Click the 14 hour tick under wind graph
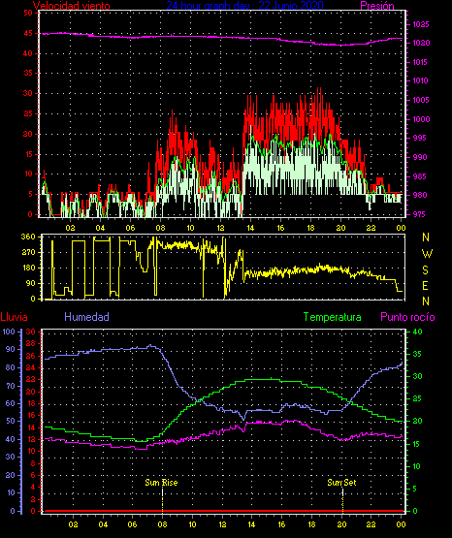This screenshot has width=452, height=538. click(250, 228)
